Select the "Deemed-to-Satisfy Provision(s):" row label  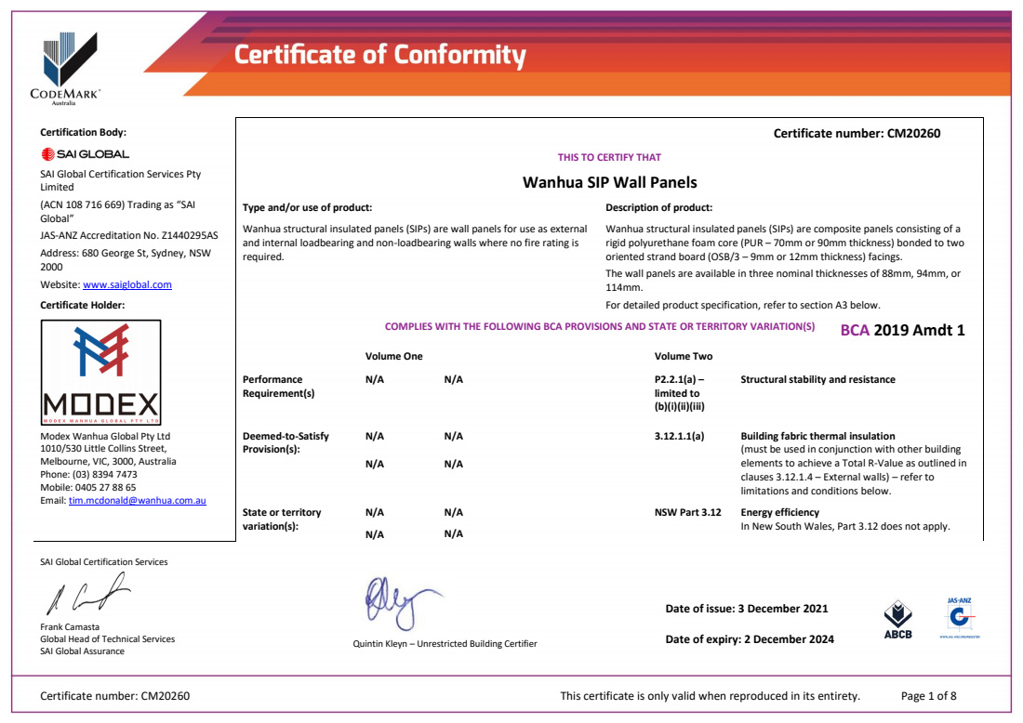[x=286, y=442]
